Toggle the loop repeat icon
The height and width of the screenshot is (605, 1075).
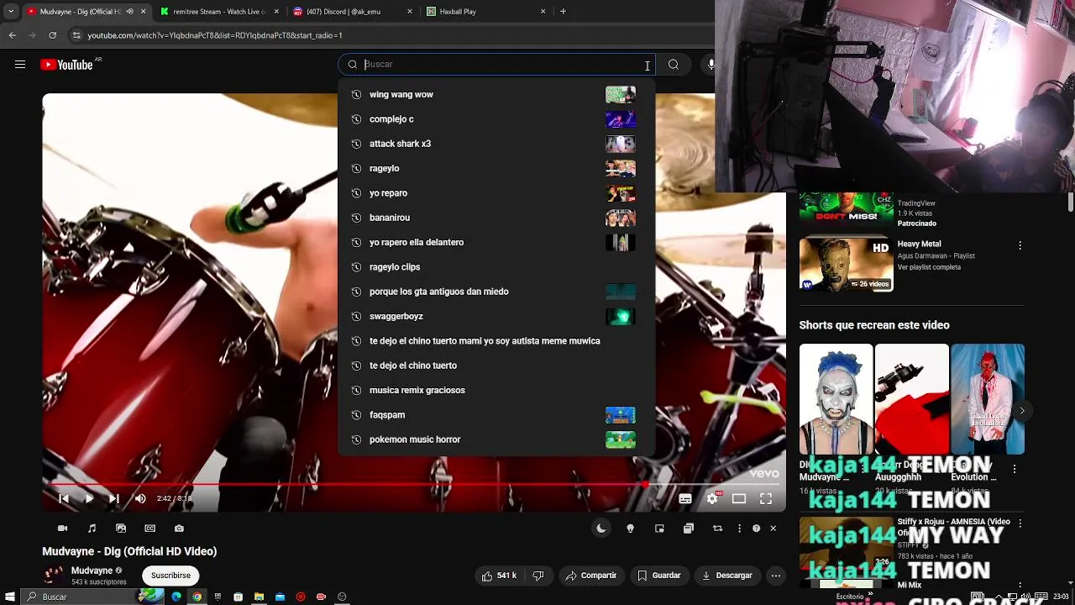point(717,529)
